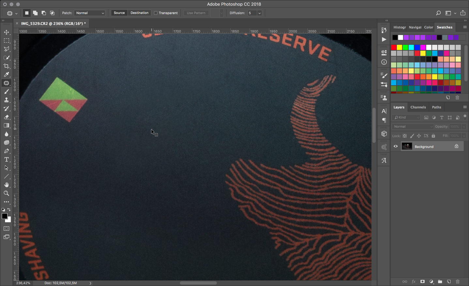Swap foreground and background colors
469x286 pixels.
pos(9,210)
